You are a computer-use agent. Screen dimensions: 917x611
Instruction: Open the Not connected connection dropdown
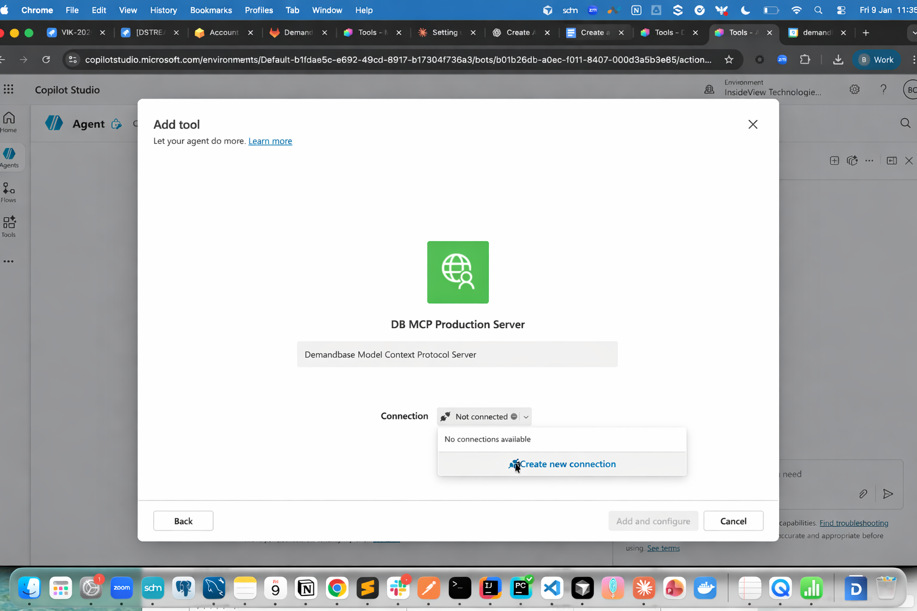(x=484, y=416)
